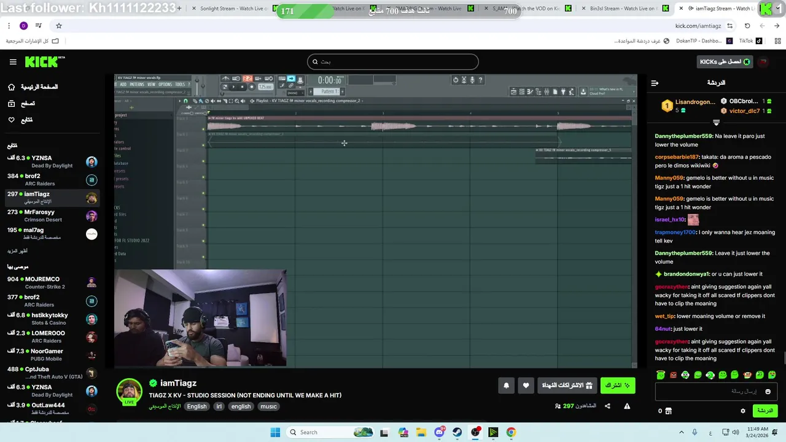Image resolution: width=786 pixels, height=442 pixels.
Task: Open brof2 ARC Raiders followed channel
Action: pos(52,180)
